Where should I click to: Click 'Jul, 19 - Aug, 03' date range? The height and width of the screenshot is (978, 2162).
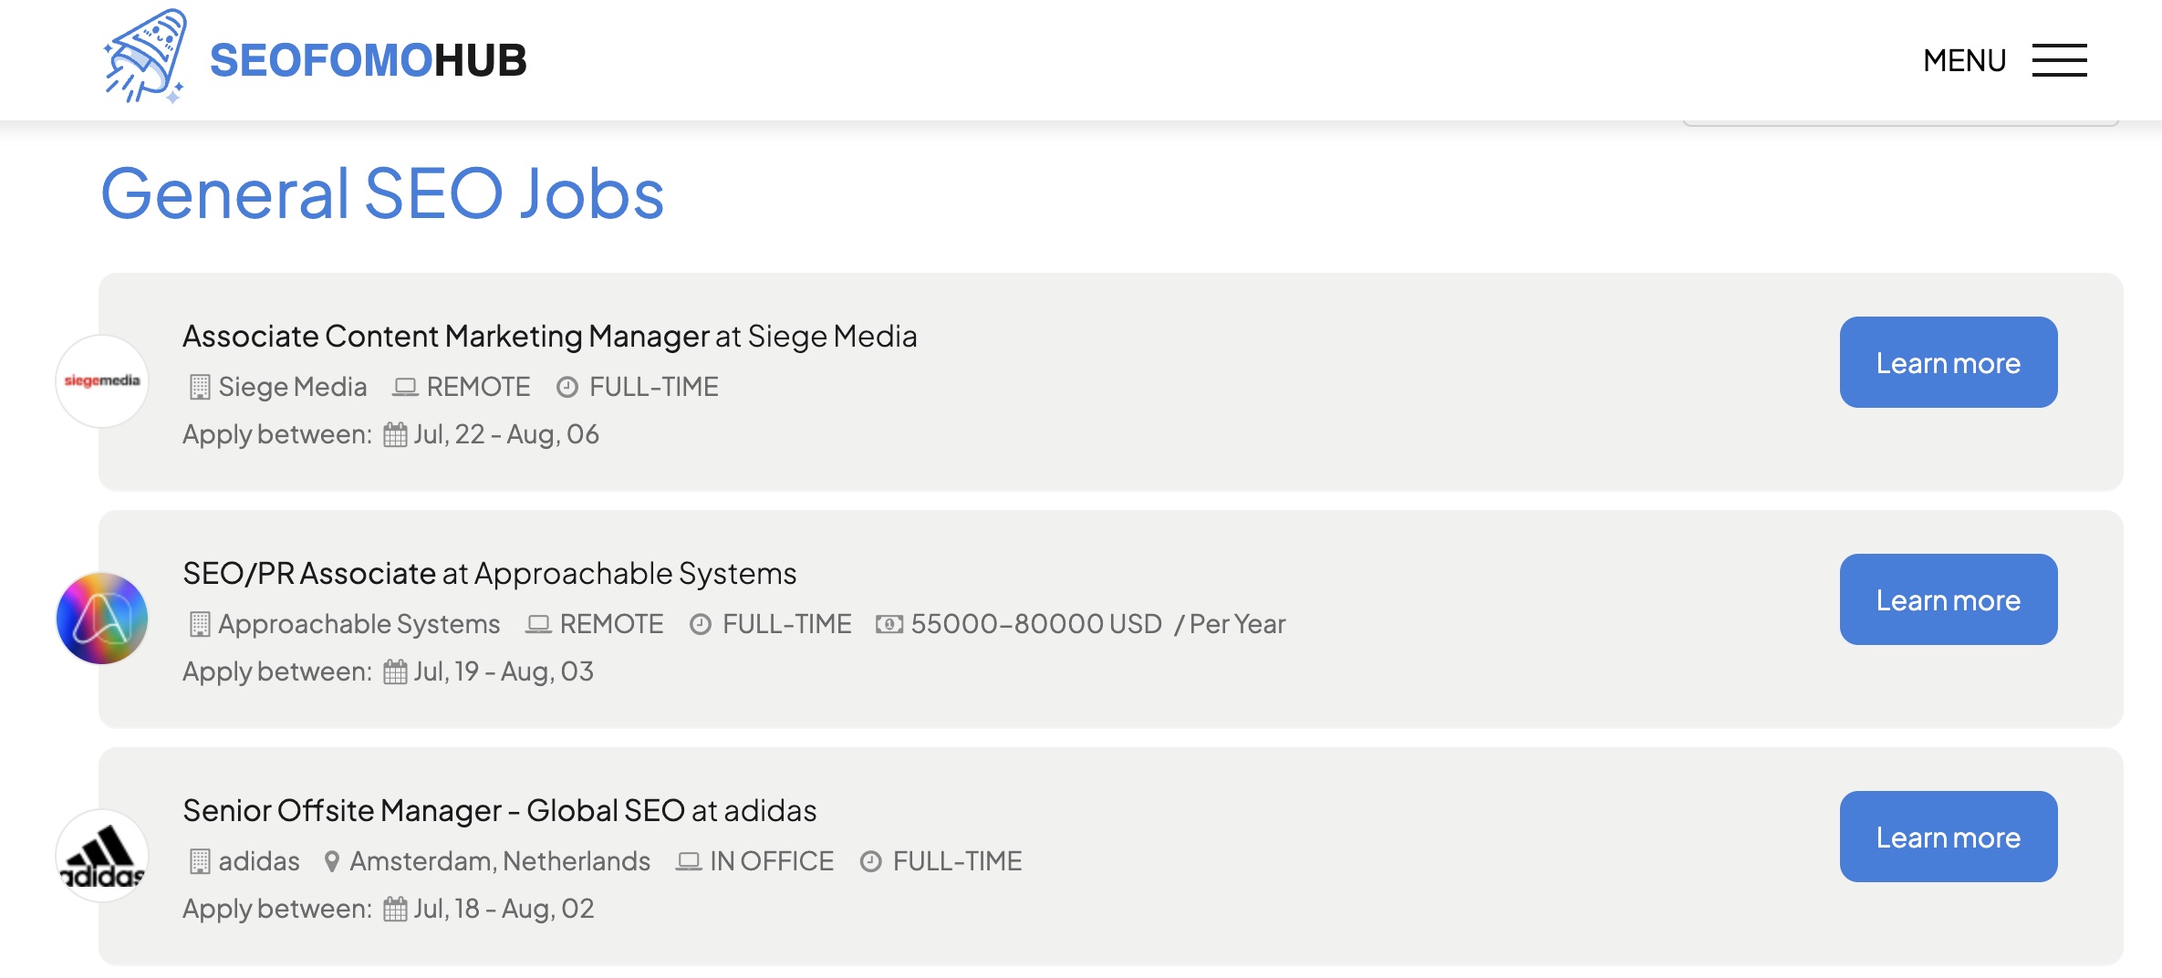[504, 671]
